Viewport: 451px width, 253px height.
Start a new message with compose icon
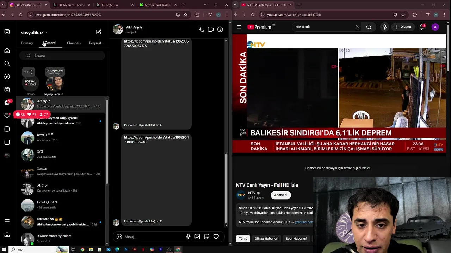pyautogui.click(x=98, y=32)
